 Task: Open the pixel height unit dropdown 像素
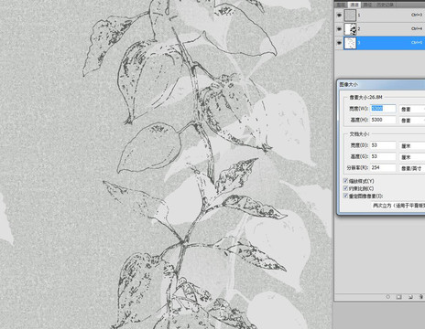(412, 121)
